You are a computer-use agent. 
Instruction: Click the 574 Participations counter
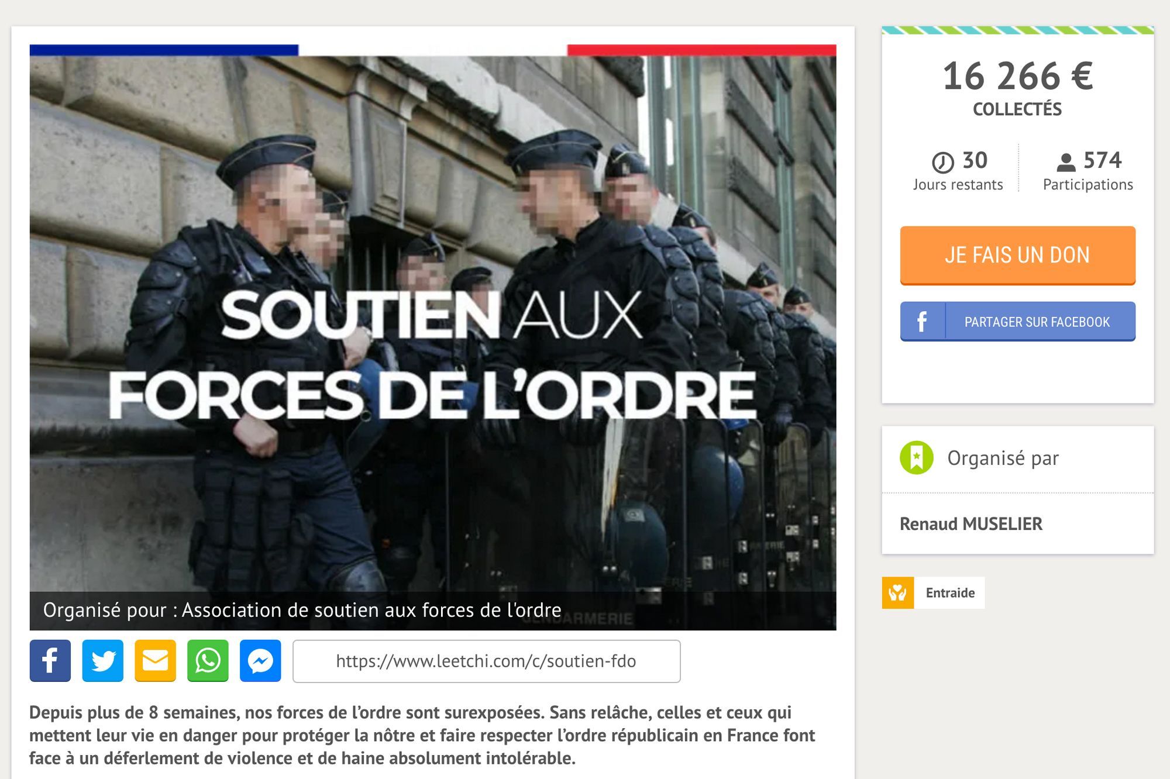coord(1088,171)
